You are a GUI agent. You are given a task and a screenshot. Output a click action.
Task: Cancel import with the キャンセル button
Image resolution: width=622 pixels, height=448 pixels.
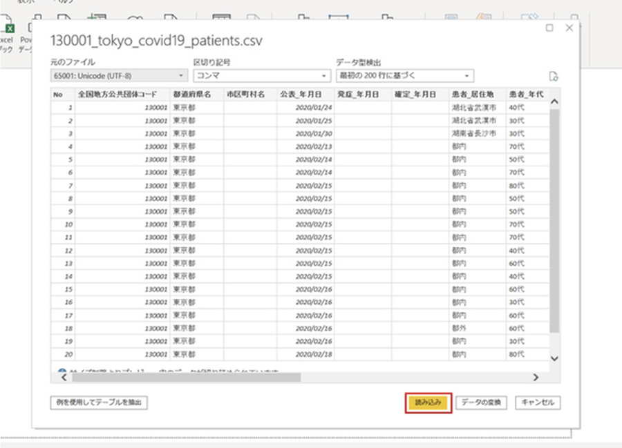coord(539,402)
